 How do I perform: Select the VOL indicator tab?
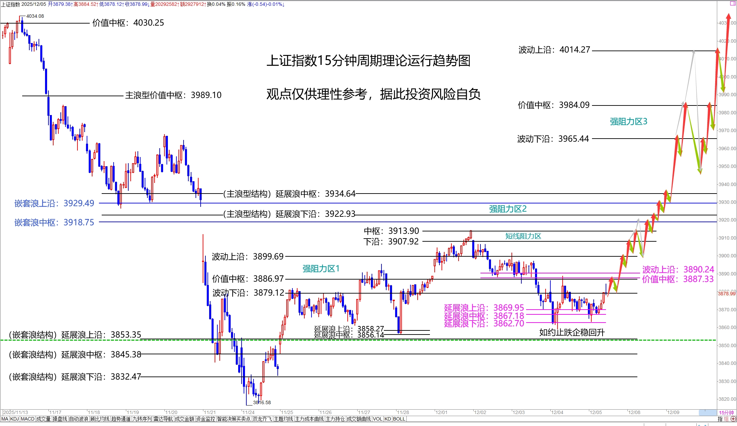(377, 419)
